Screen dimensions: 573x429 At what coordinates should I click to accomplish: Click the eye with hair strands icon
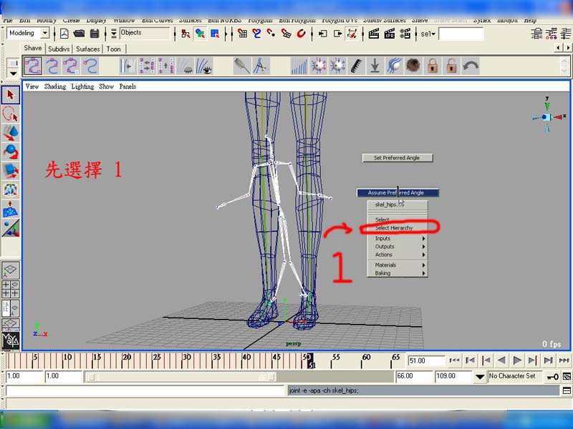pyautogui.click(x=203, y=66)
